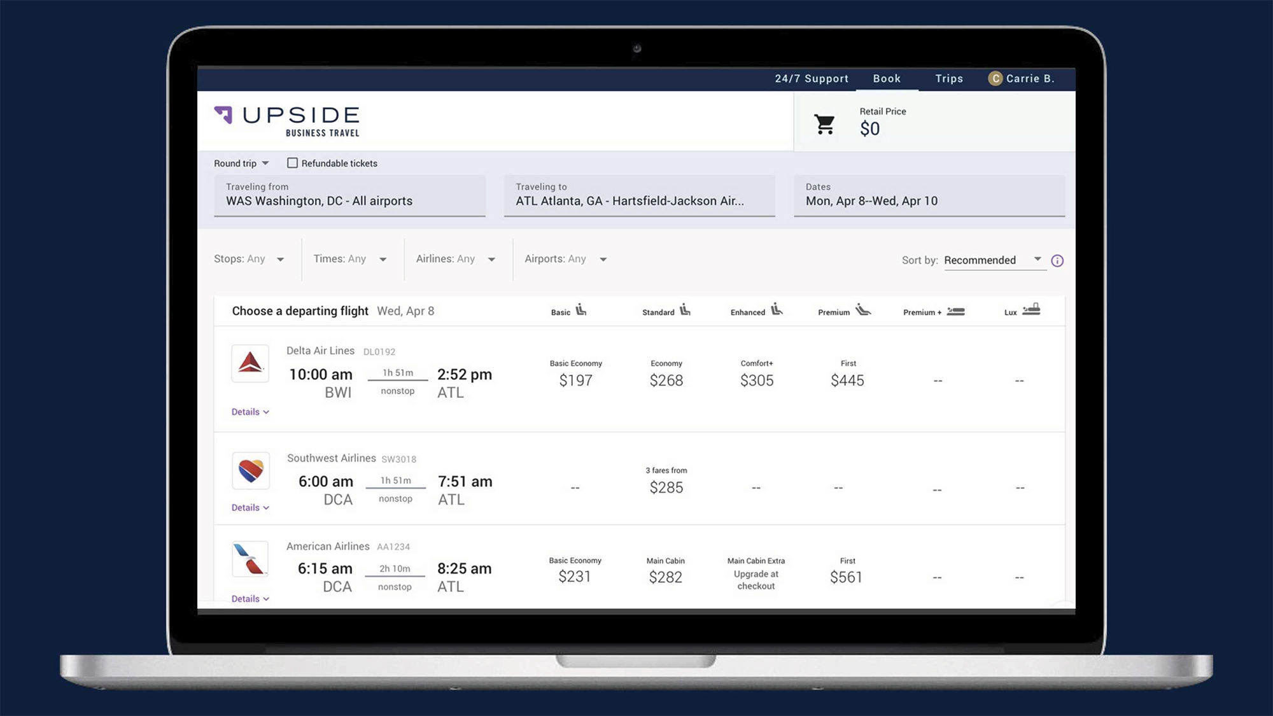Open the 24/7 Support menu item
1273x716 pixels.
(812, 78)
